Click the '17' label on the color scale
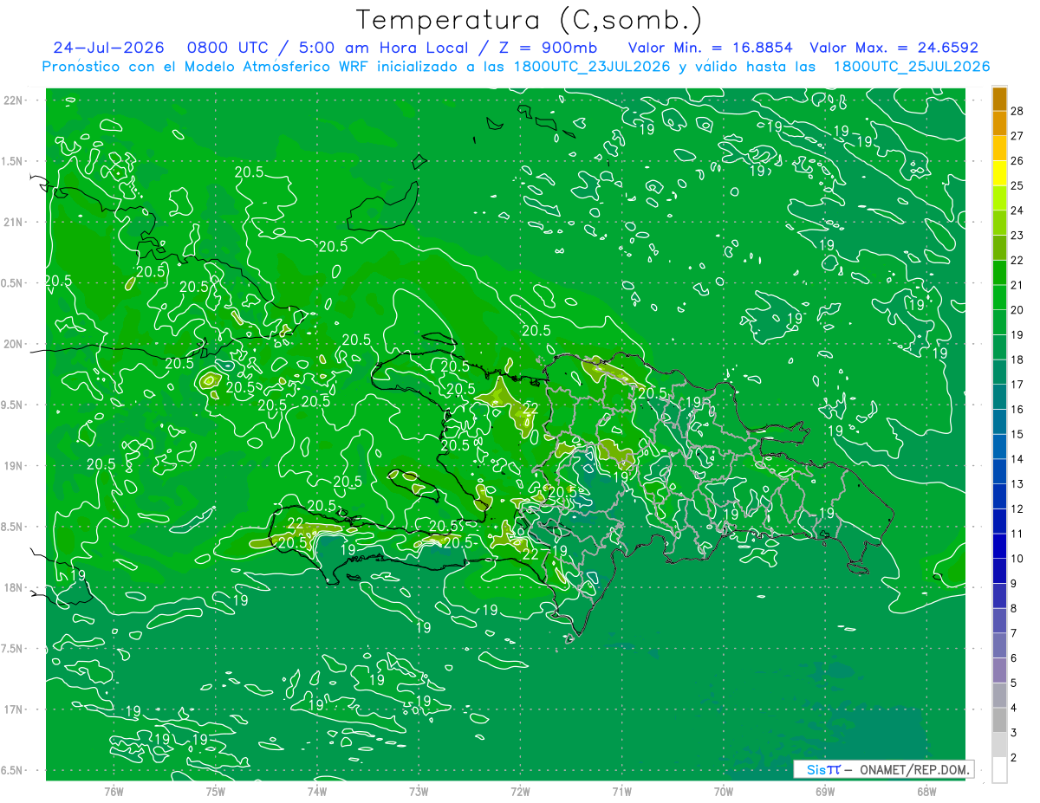Image resolution: width=1040 pixels, height=803 pixels. click(x=1017, y=385)
